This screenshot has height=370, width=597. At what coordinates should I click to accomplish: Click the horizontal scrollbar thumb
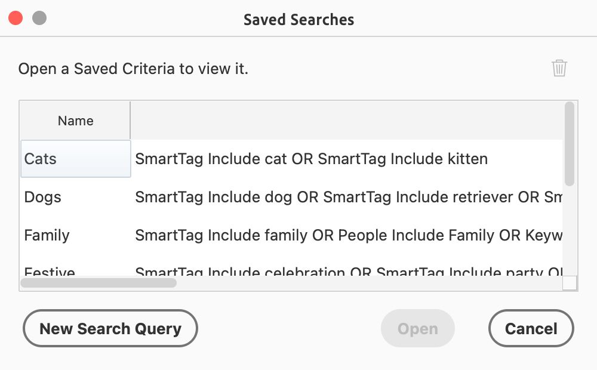click(x=99, y=283)
